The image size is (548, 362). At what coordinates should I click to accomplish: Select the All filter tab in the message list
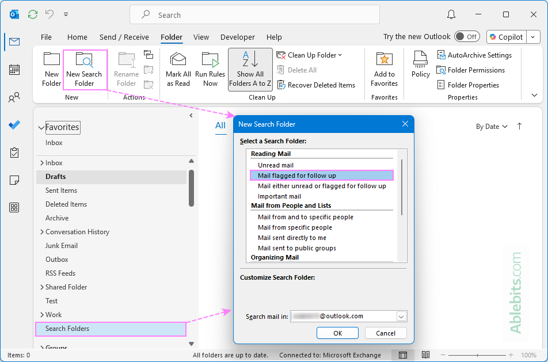coord(220,125)
